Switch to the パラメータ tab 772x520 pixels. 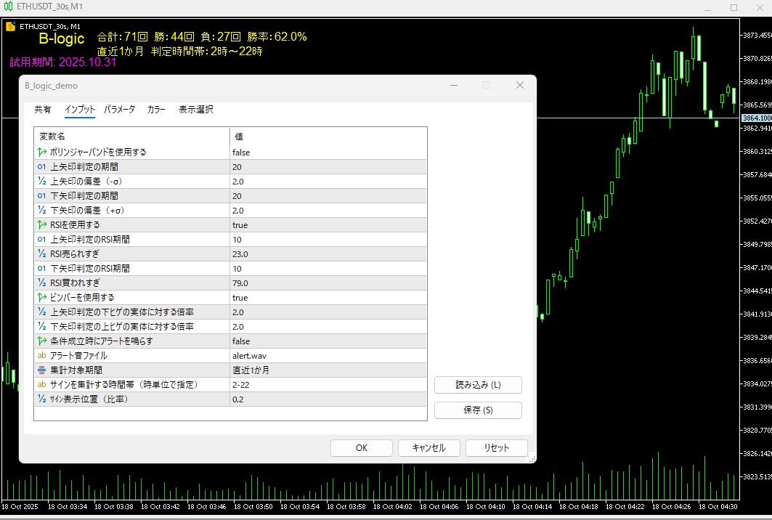pos(119,110)
